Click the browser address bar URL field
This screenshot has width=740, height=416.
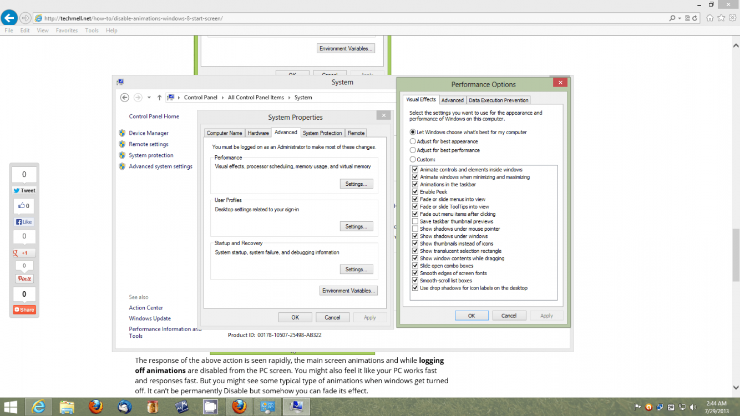click(x=333, y=18)
